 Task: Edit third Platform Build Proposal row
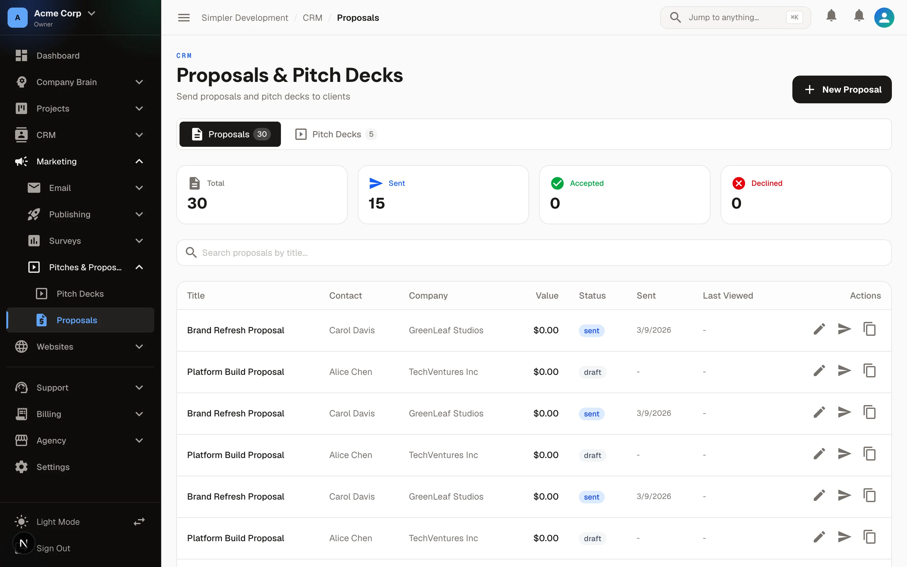pos(819,537)
